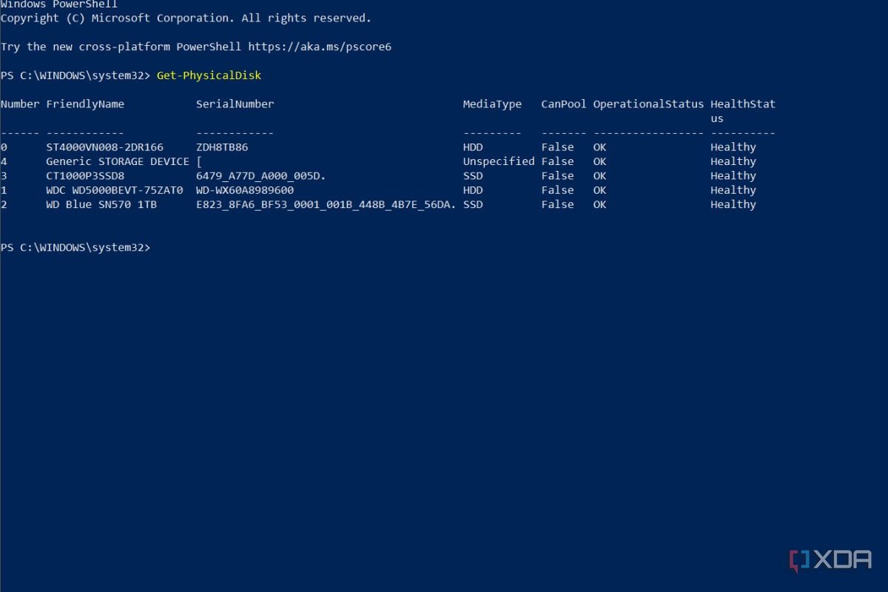The height and width of the screenshot is (592, 888).
Task: Click the serial number ZDH8TB86
Action: coord(222,147)
